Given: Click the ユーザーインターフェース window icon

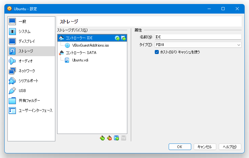Looking at the screenshot, I should click(x=12, y=110).
